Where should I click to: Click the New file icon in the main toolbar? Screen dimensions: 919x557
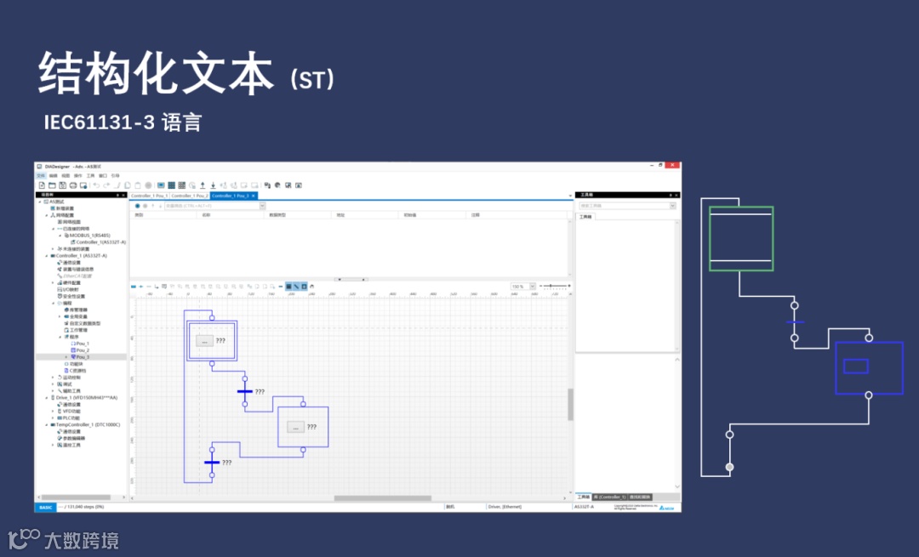tap(42, 185)
